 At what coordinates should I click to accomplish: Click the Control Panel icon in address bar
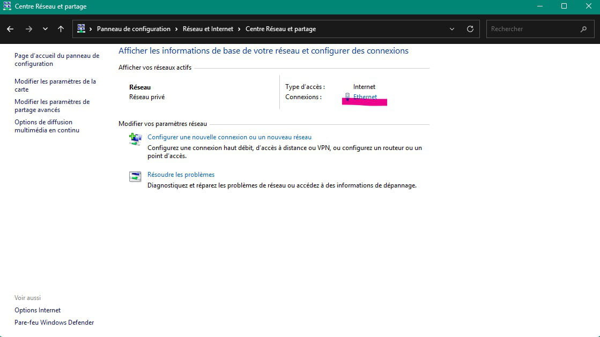click(82, 29)
